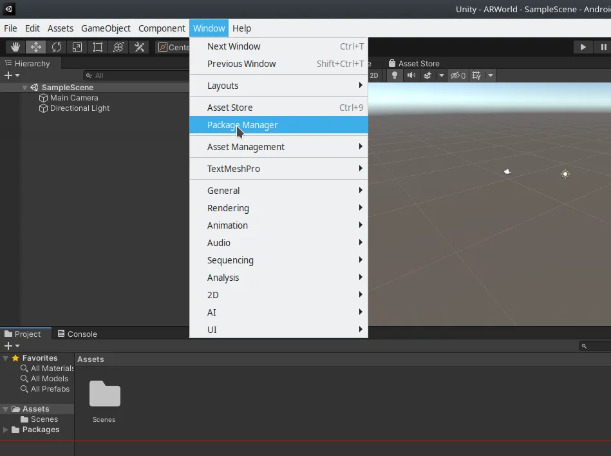Open the Asset Management submenu
Viewport: 611px width, 456px height.
(279, 147)
